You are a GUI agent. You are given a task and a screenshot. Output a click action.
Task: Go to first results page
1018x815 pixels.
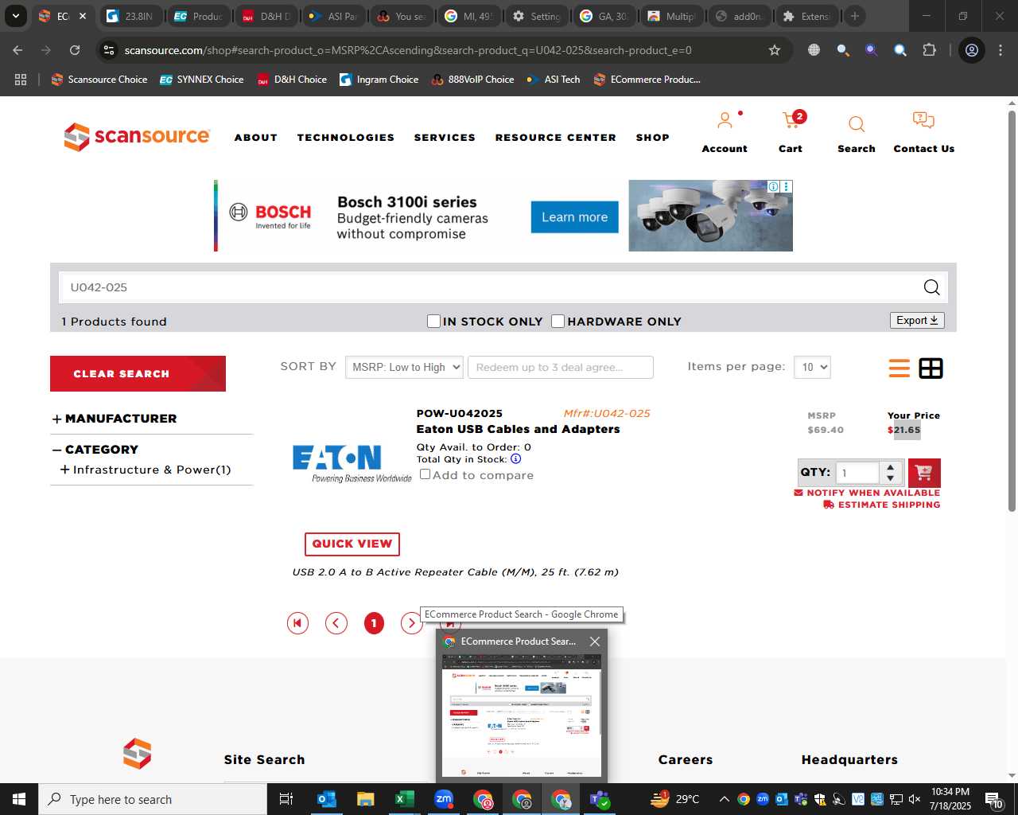297,623
